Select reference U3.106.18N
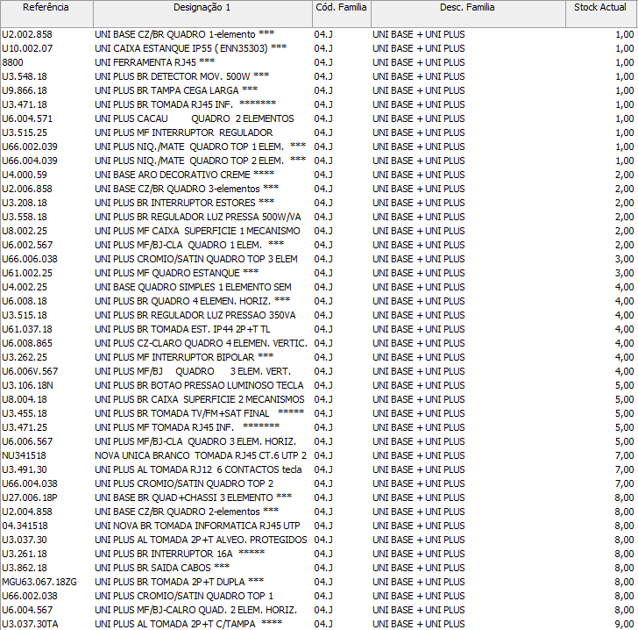The image size is (638, 630). pos(28,386)
